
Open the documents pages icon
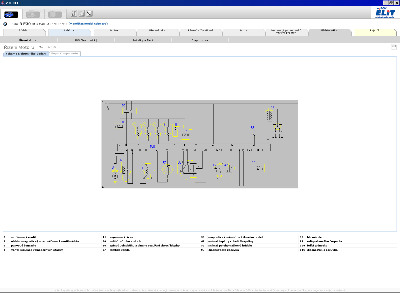(81, 14)
